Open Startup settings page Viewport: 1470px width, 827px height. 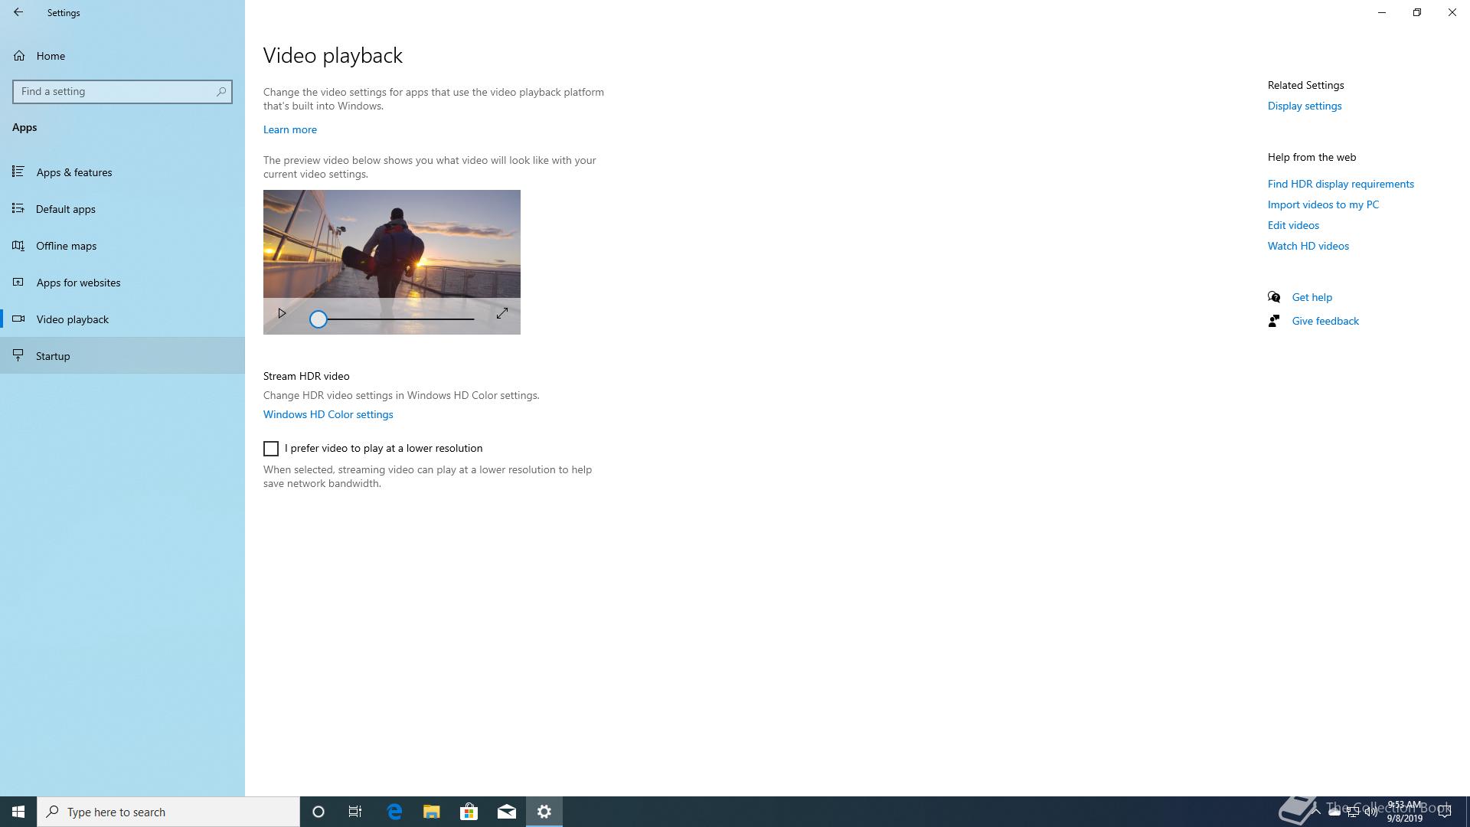[x=53, y=356]
